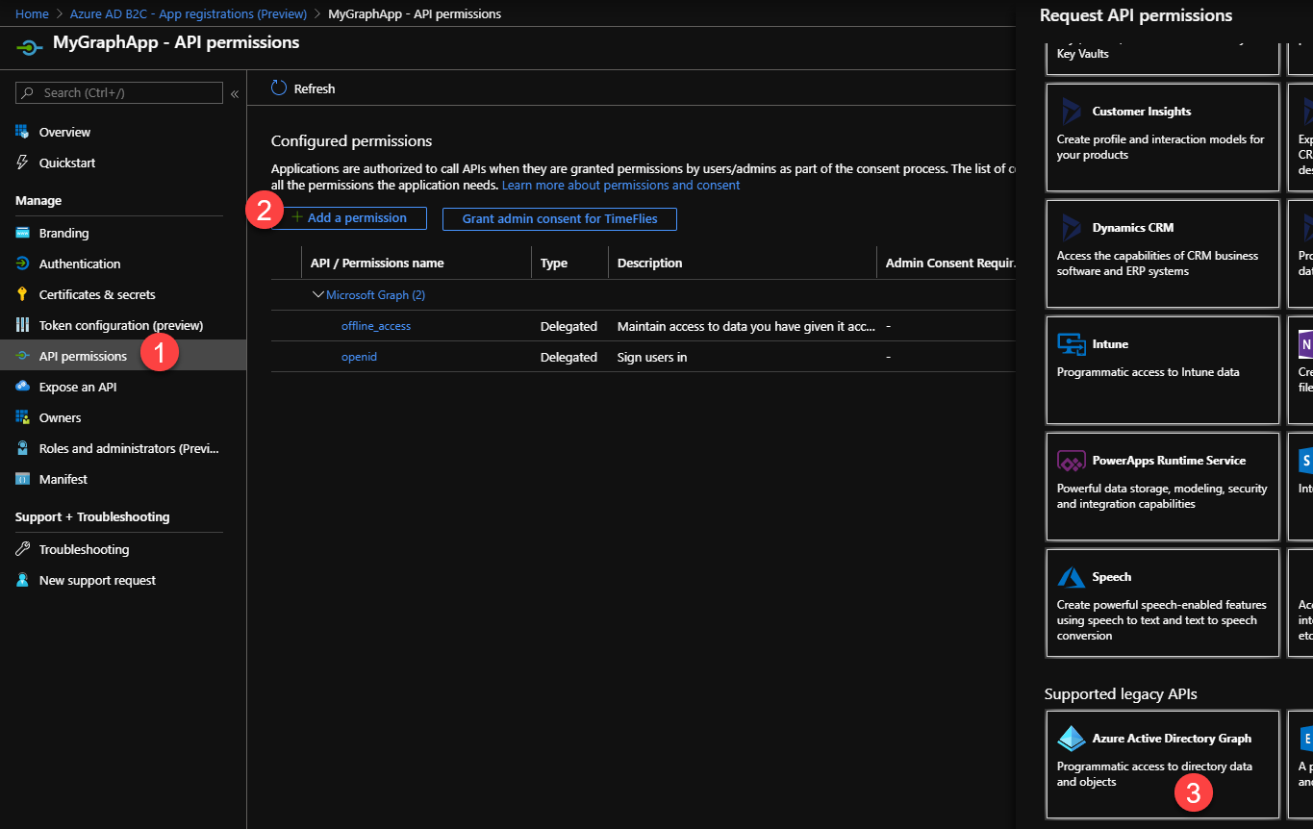1313x829 pixels.
Task: Collapse the left sidebar menu
Action: pyautogui.click(x=235, y=93)
